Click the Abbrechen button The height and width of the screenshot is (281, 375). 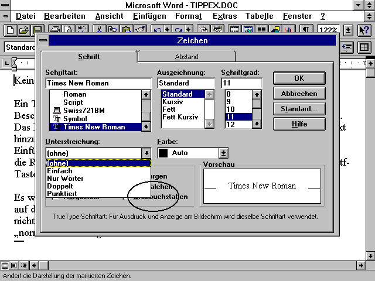pyautogui.click(x=299, y=94)
